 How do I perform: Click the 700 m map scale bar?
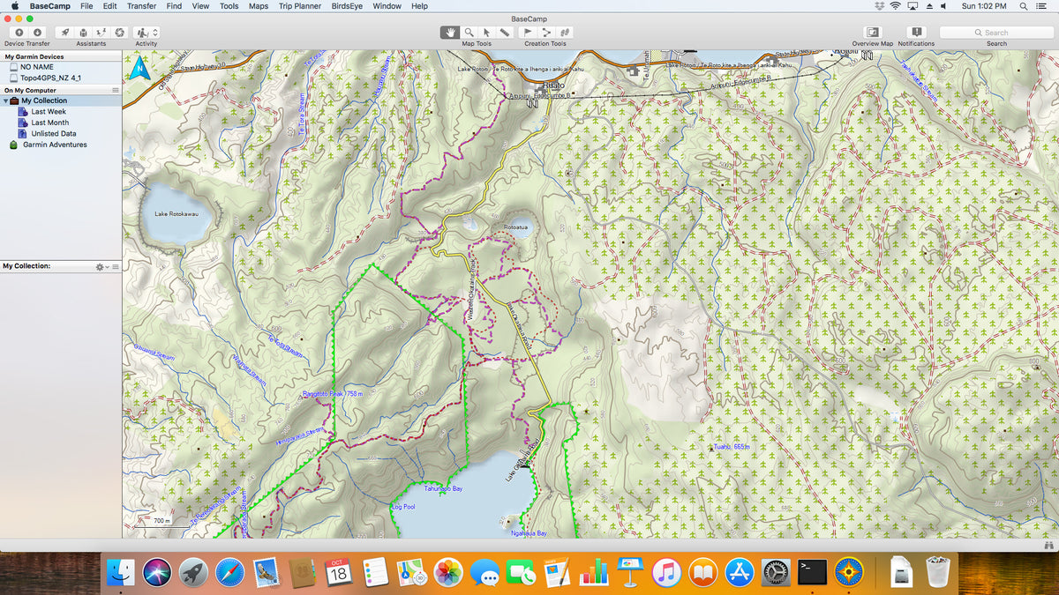pos(161,521)
